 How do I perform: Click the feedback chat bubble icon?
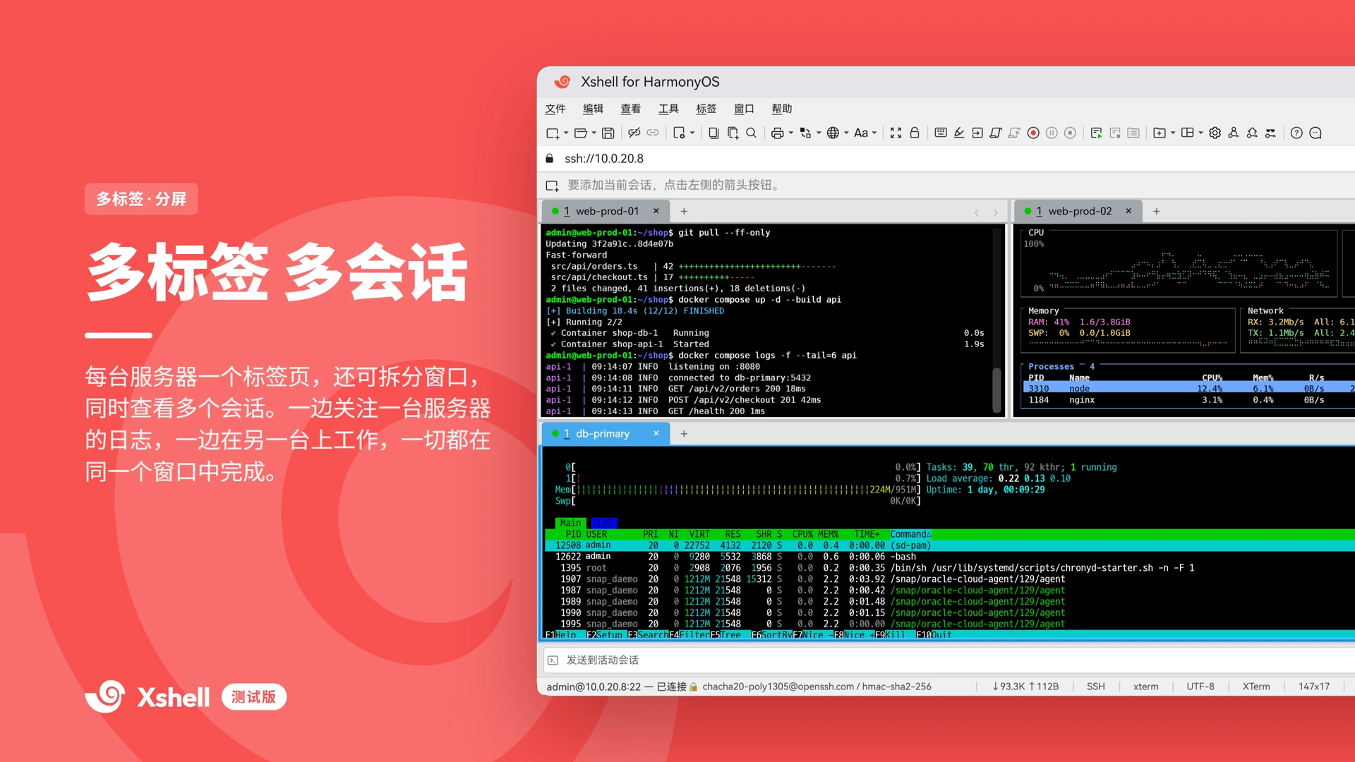1315,133
